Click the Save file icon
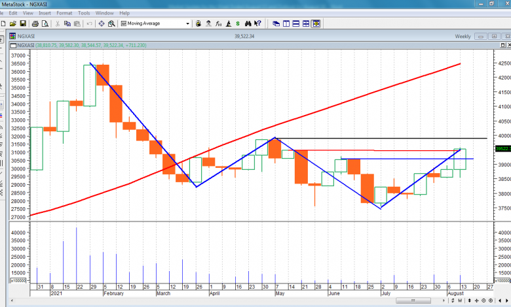 pos(23,24)
